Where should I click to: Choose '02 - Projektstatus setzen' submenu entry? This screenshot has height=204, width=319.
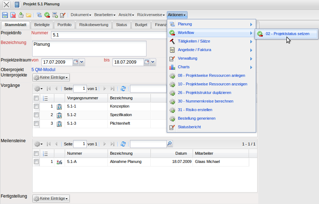[287, 34]
